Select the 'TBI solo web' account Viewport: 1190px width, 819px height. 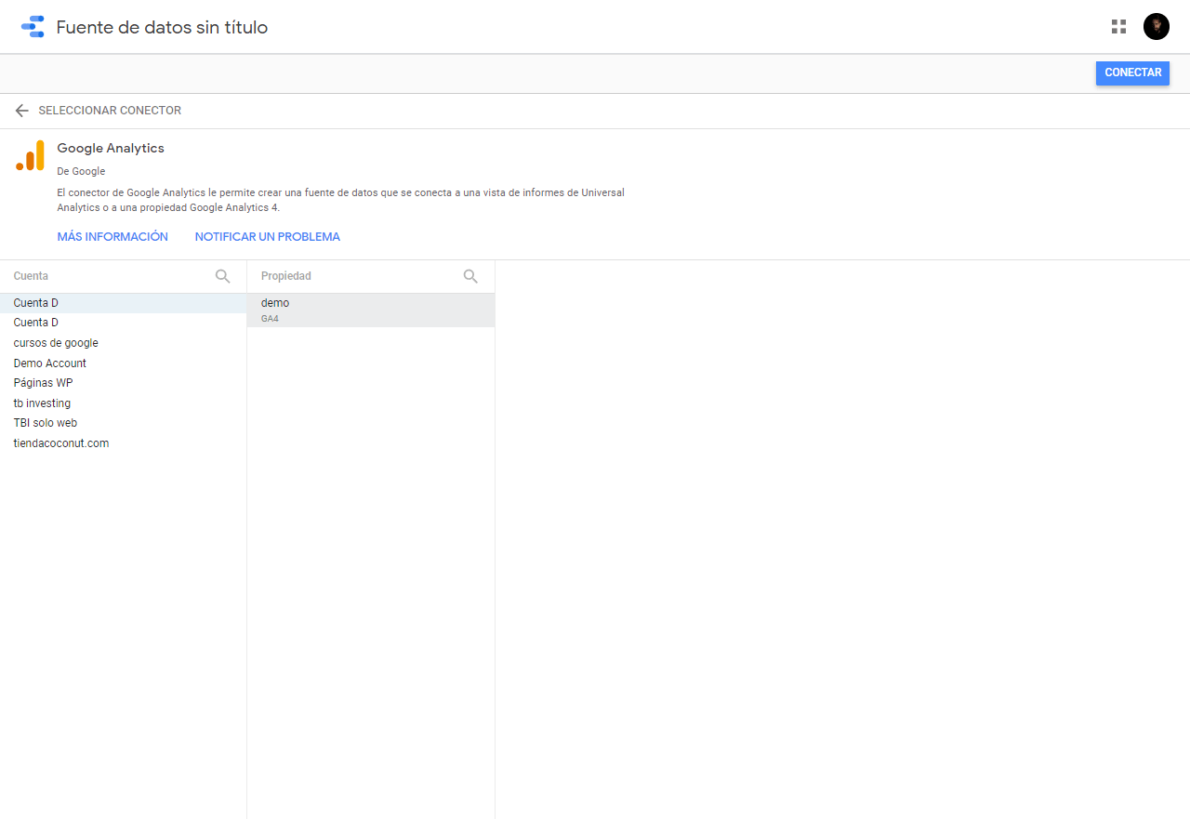coord(123,423)
